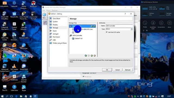Click the remove controller icon below storage tree
This screenshot has height=98, width=174.
[89, 56]
